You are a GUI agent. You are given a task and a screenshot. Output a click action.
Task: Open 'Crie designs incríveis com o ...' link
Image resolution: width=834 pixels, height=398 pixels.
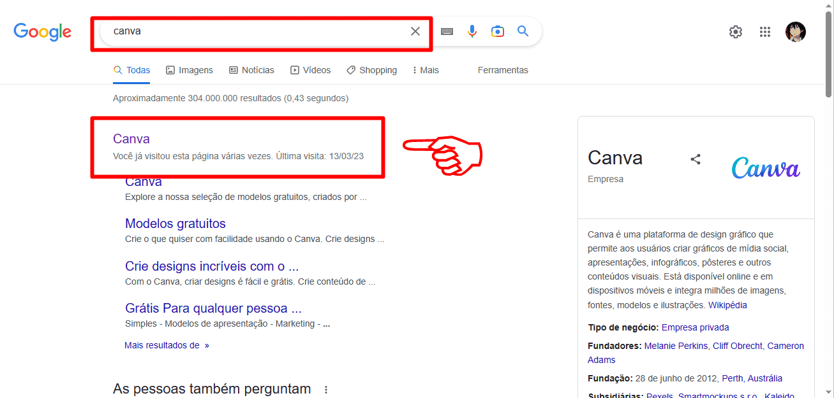click(212, 266)
